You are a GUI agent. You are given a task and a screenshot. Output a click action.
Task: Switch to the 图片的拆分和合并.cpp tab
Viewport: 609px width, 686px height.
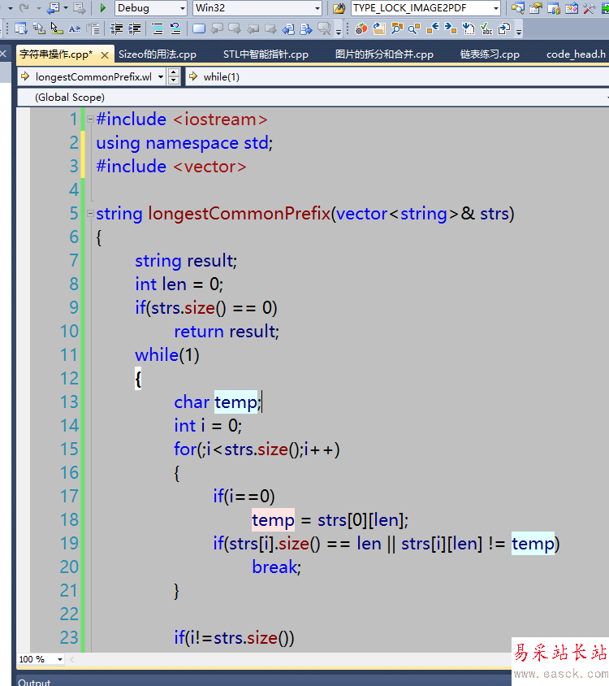(x=384, y=54)
